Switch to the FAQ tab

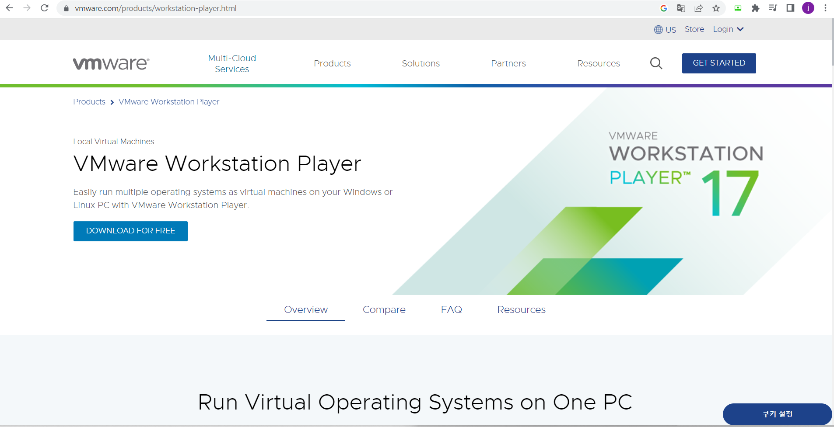[452, 310]
